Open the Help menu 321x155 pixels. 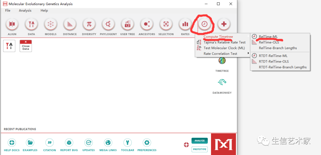44,11
